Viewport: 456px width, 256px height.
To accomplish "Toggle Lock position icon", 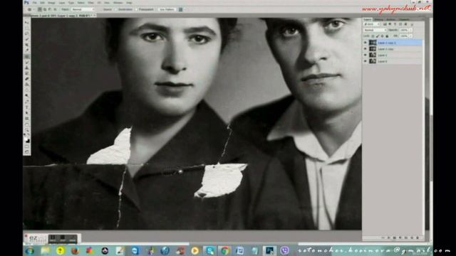I will coord(382,36).
